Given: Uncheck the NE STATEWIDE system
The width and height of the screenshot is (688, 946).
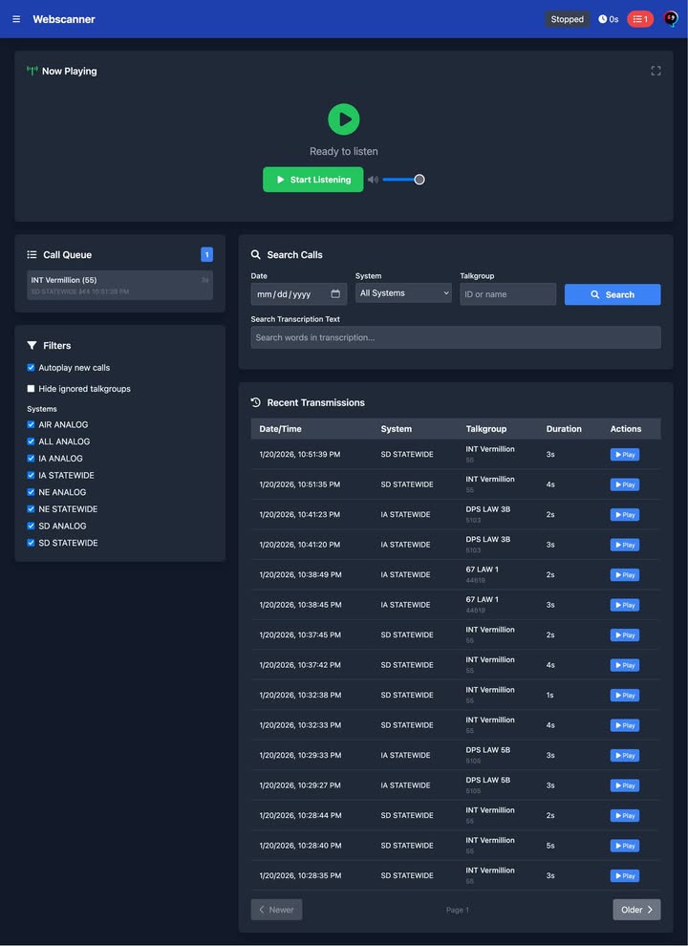Looking at the screenshot, I should 31,509.
